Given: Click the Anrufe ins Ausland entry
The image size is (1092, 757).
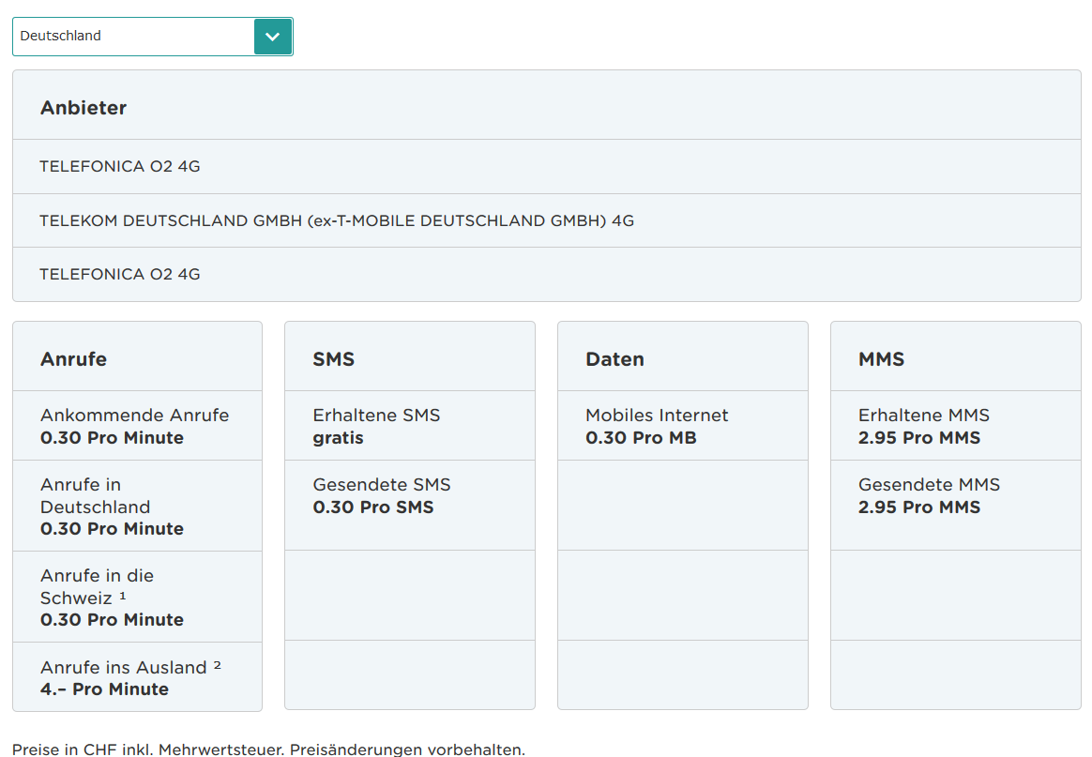Looking at the screenshot, I should tap(123, 677).
